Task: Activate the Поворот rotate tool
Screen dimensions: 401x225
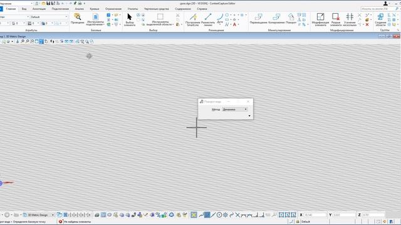Action: [291, 19]
